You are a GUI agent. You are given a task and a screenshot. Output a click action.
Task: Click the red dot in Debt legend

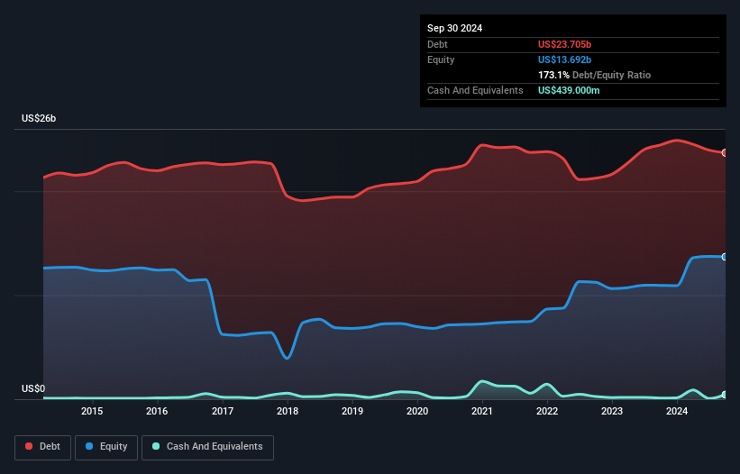29,446
